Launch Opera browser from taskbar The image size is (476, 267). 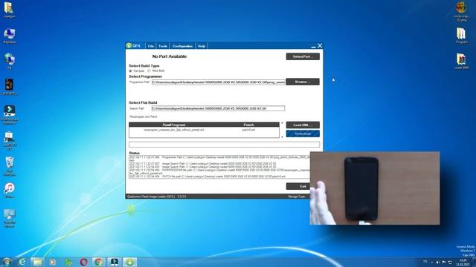click(x=83, y=262)
